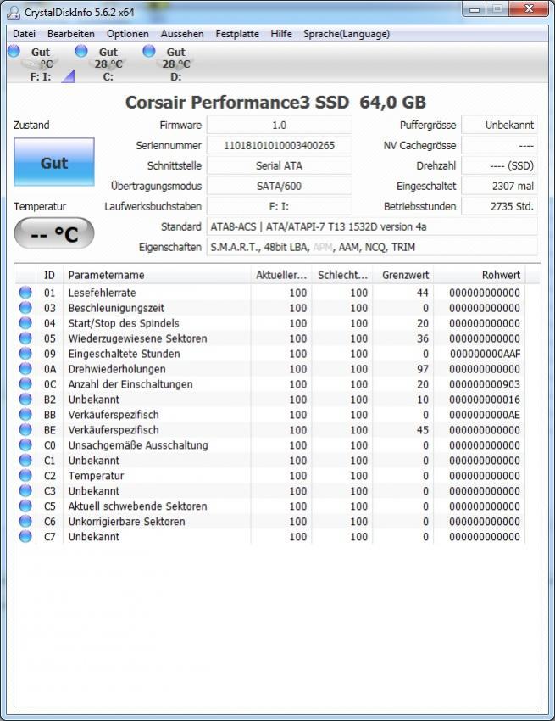555x721 pixels.
Task: Open the Optionen menu
Action: (x=128, y=34)
